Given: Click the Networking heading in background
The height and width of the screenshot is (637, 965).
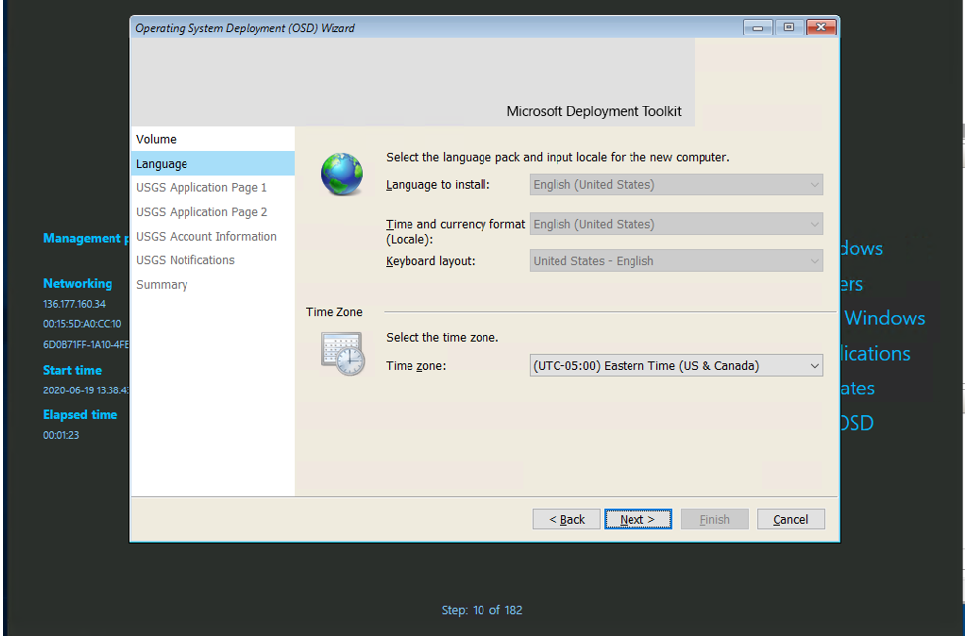Looking at the screenshot, I should pos(78,283).
